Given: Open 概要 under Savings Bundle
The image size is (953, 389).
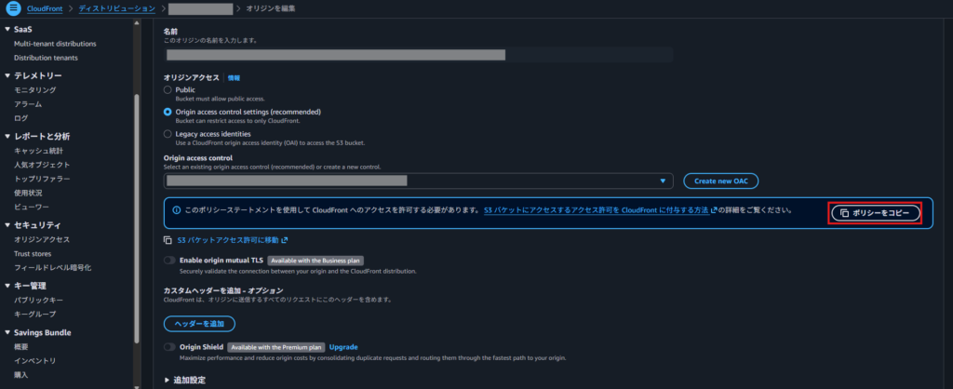Looking at the screenshot, I should 21,347.
